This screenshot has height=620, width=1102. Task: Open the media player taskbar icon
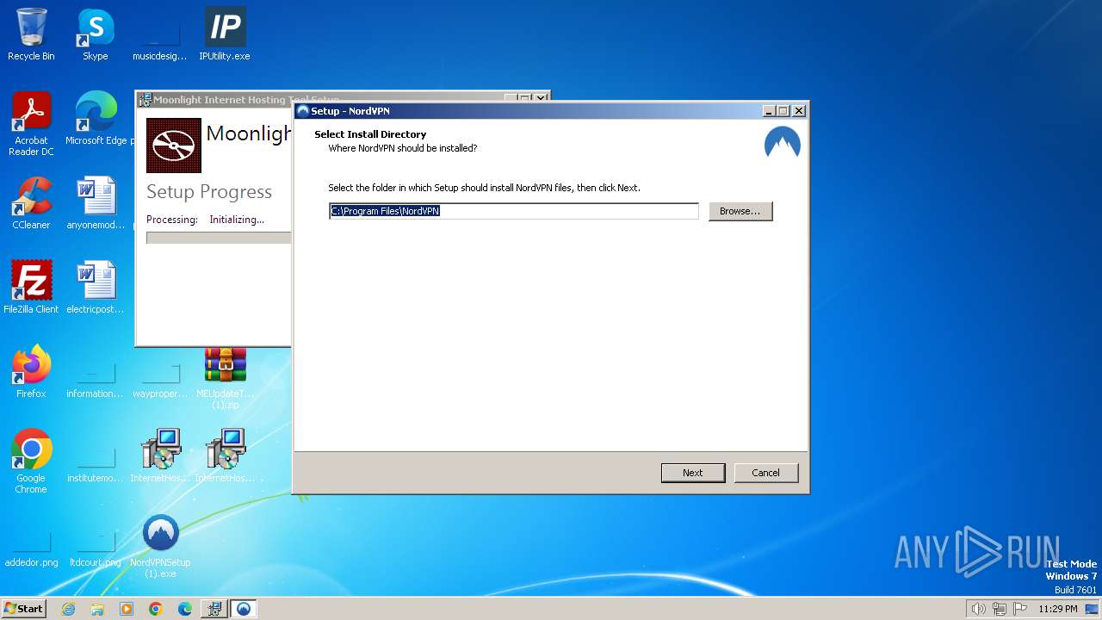point(127,609)
